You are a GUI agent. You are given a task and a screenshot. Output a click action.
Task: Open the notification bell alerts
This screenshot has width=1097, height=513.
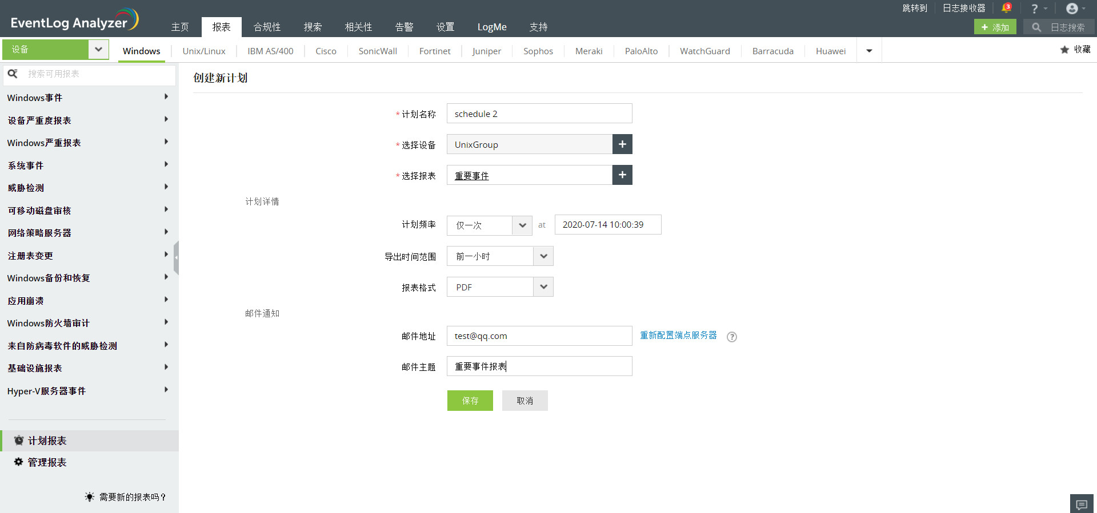pos(1006,8)
